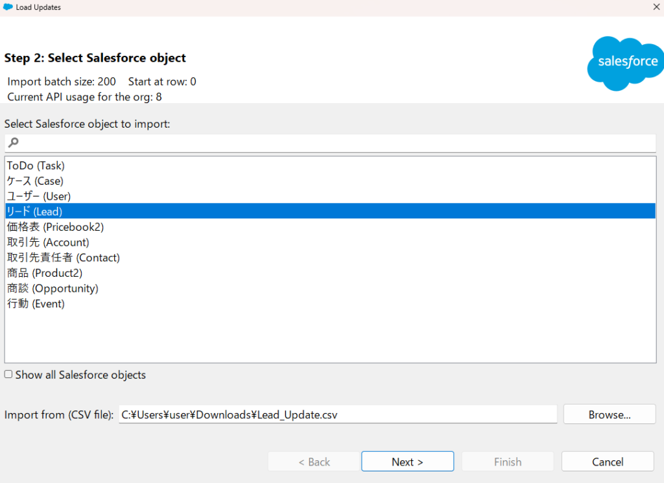Screen dimensions: 664x483
Task: Click the search magnifier icon
Action: tap(14, 143)
